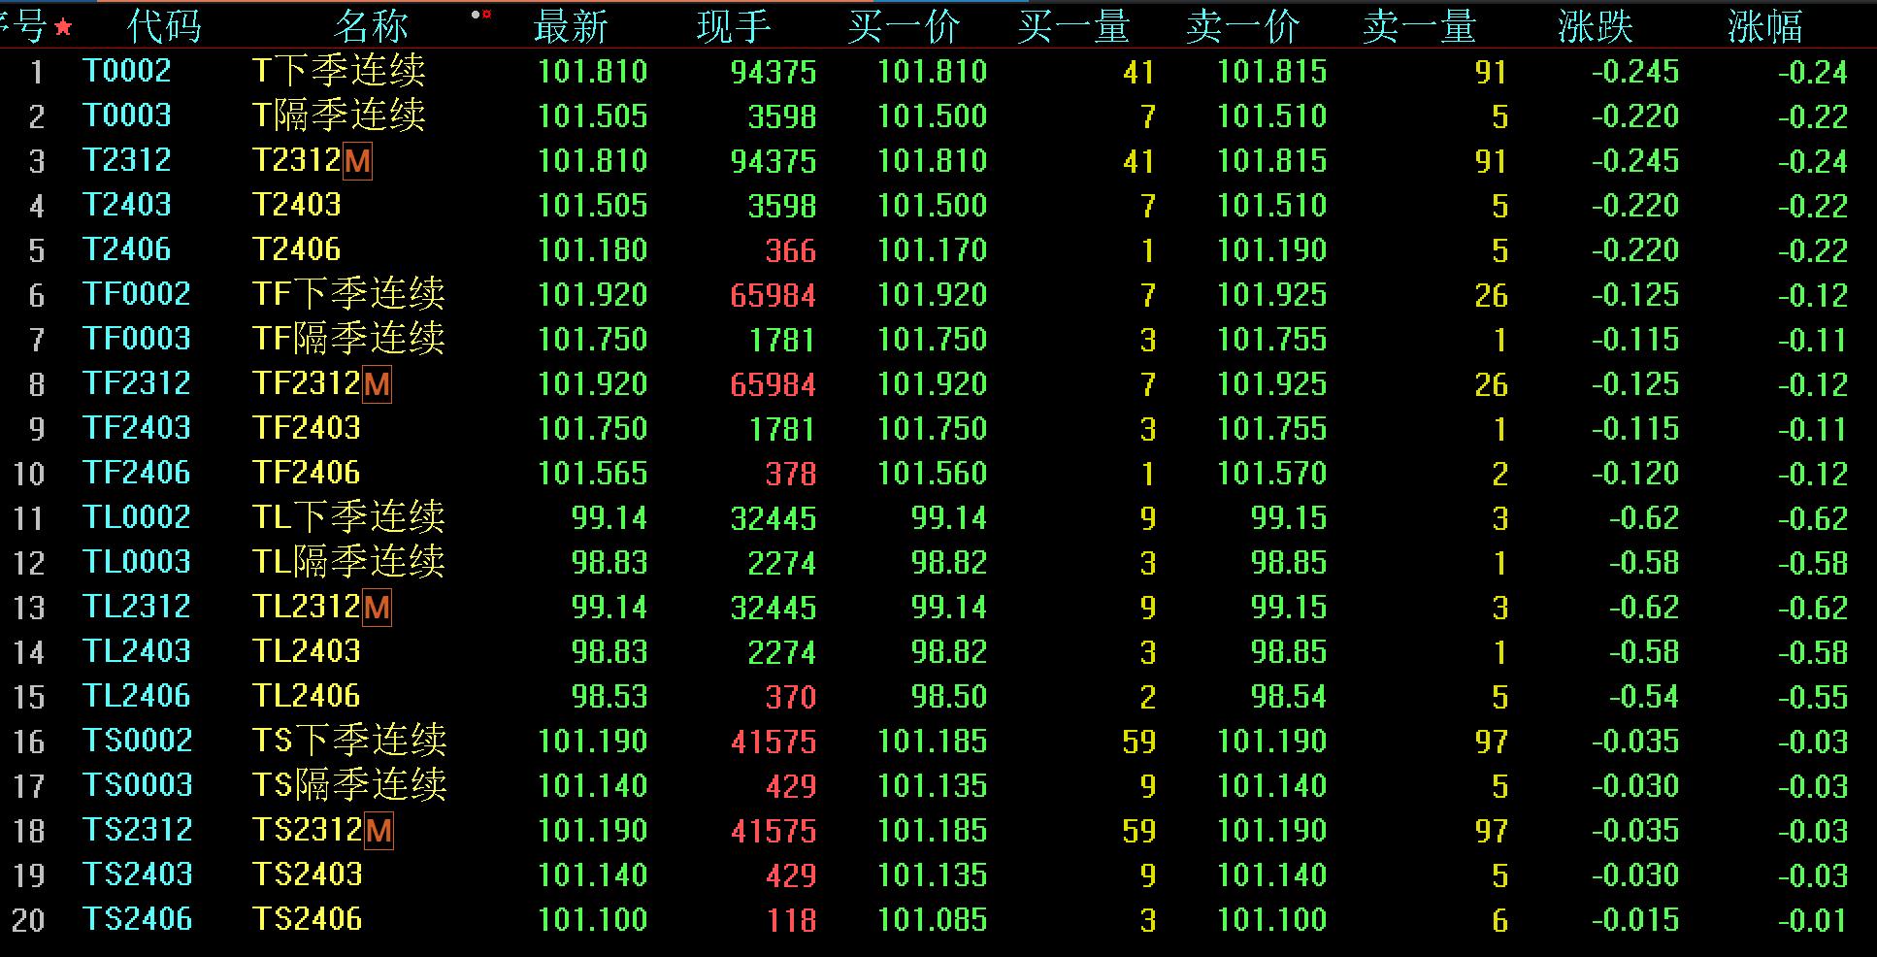The height and width of the screenshot is (957, 1877).
Task: Click the 卖一价 column header
Action: click(x=1242, y=27)
